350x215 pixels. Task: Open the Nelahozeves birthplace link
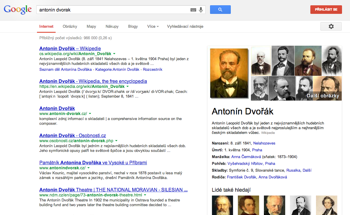[x=264, y=143]
